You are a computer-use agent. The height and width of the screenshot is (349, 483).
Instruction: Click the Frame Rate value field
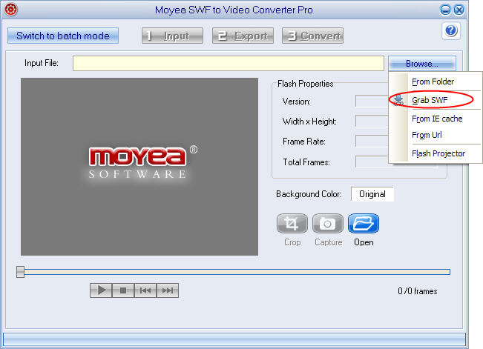[372, 141]
